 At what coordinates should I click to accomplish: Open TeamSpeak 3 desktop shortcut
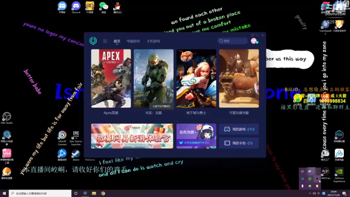pyautogui.click(x=325, y=27)
